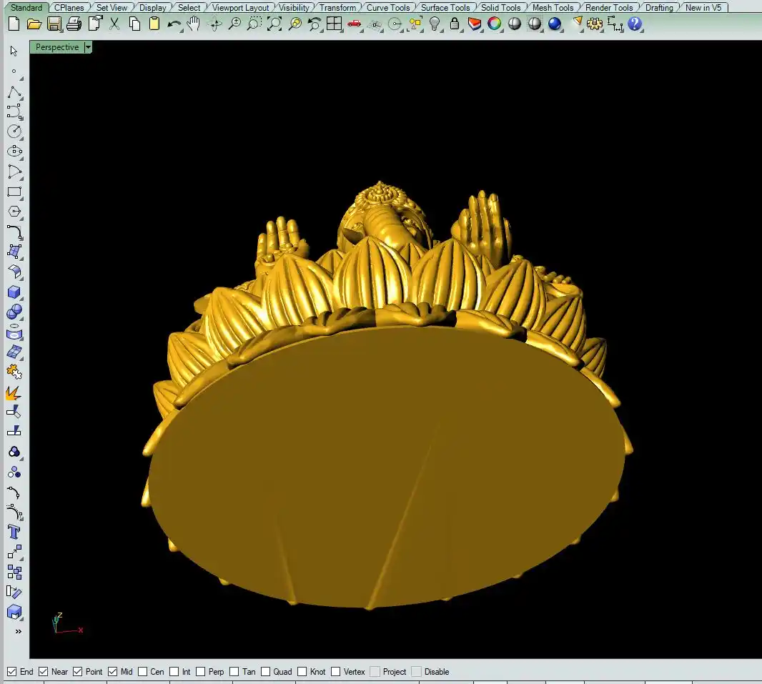762x684 pixels.
Task: Select the Circle drawing tool
Action: (14, 132)
